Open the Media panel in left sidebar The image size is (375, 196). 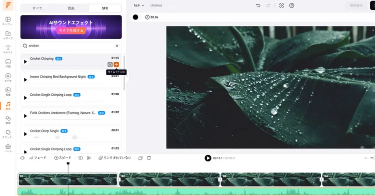coord(8,35)
